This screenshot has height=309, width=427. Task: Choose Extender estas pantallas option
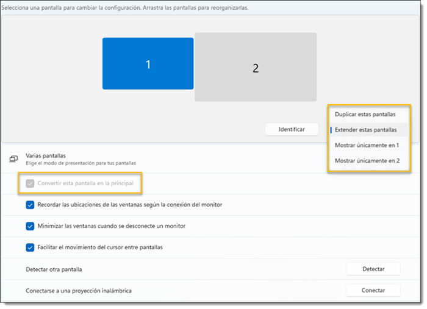[365, 130]
